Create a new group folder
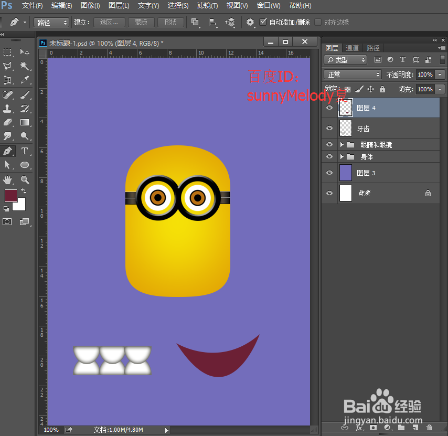This screenshot has height=436, width=448. pyautogui.click(x=401, y=428)
